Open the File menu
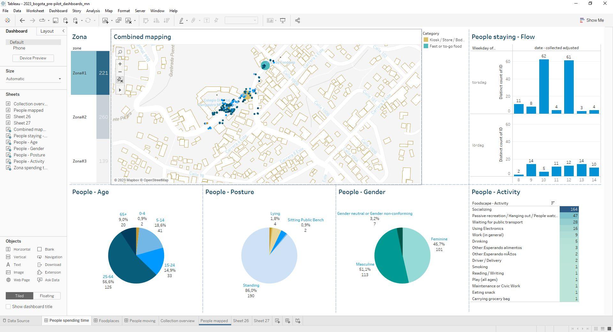Viewport: 613px width, 332px height. click(x=5, y=11)
